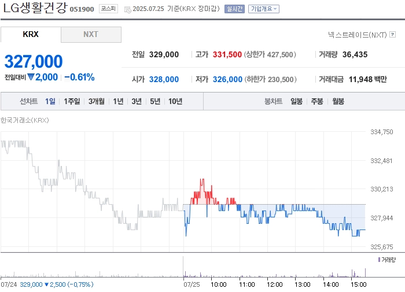Select the 10년 line chart range
The image size is (405, 292).
click(x=175, y=101)
